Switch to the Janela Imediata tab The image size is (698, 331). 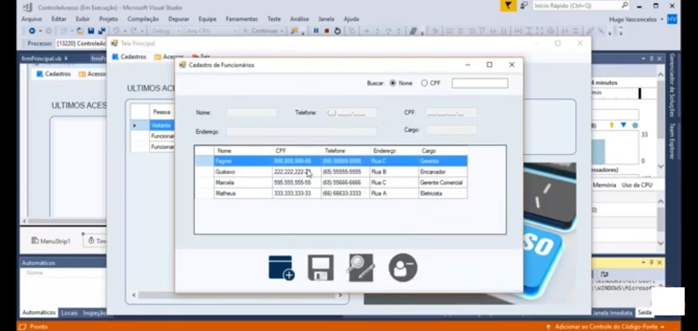coord(612,313)
